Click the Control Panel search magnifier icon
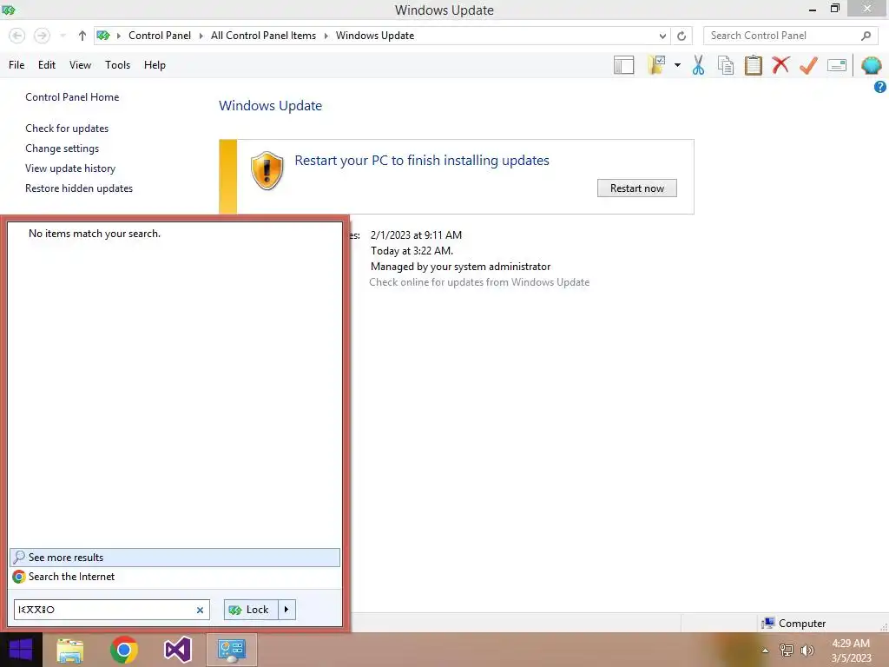Image resolution: width=889 pixels, height=667 pixels. pyautogui.click(x=866, y=36)
